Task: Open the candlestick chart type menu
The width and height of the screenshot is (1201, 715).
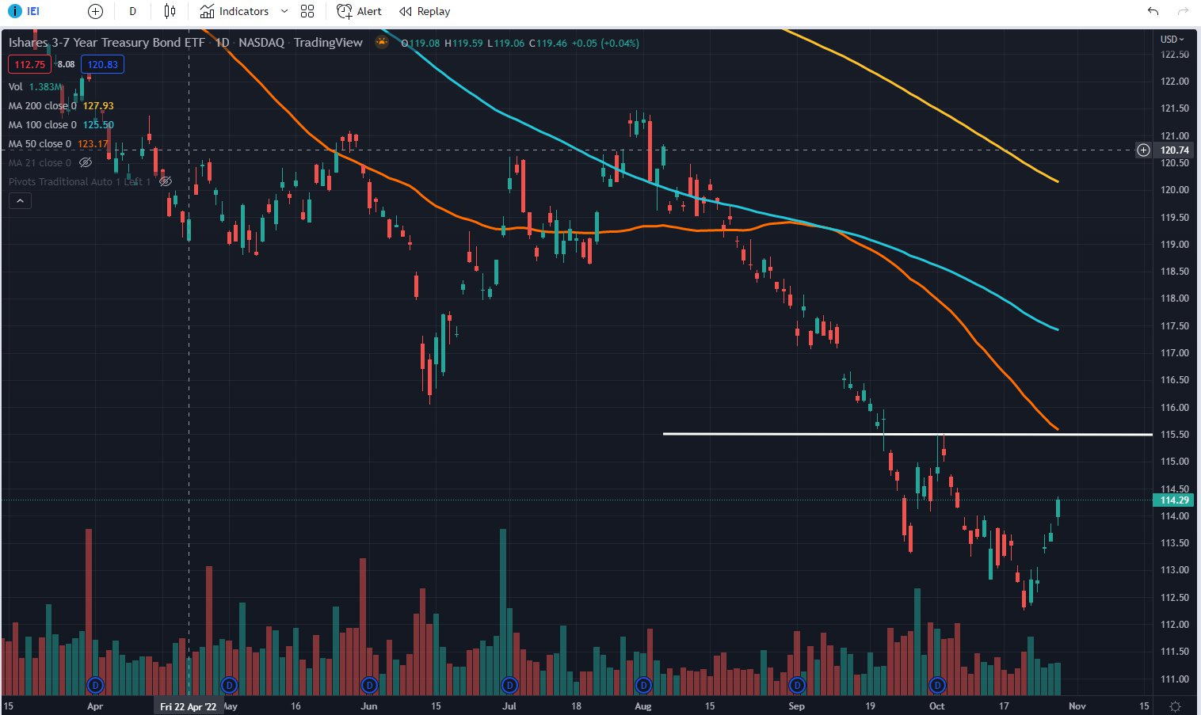Action: point(170,11)
